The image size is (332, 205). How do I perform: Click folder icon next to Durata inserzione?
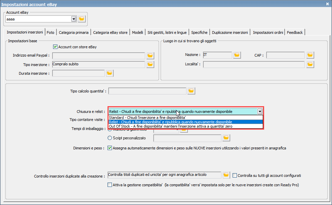pos(110,73)
